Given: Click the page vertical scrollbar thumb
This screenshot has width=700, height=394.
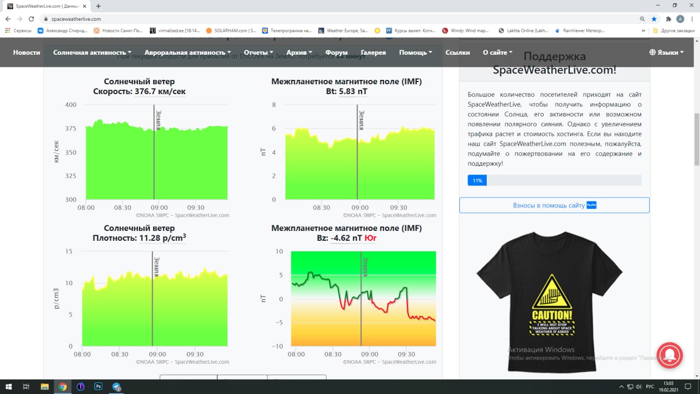Looking at the screenshot, I should tap(696, 139).
